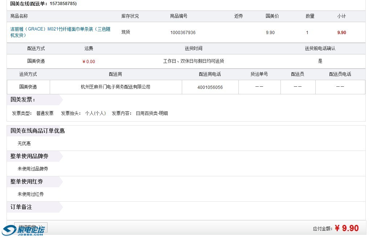Click the red subtotal 9.90
Screen dimensions: 377x238
[x=342, y=32]
